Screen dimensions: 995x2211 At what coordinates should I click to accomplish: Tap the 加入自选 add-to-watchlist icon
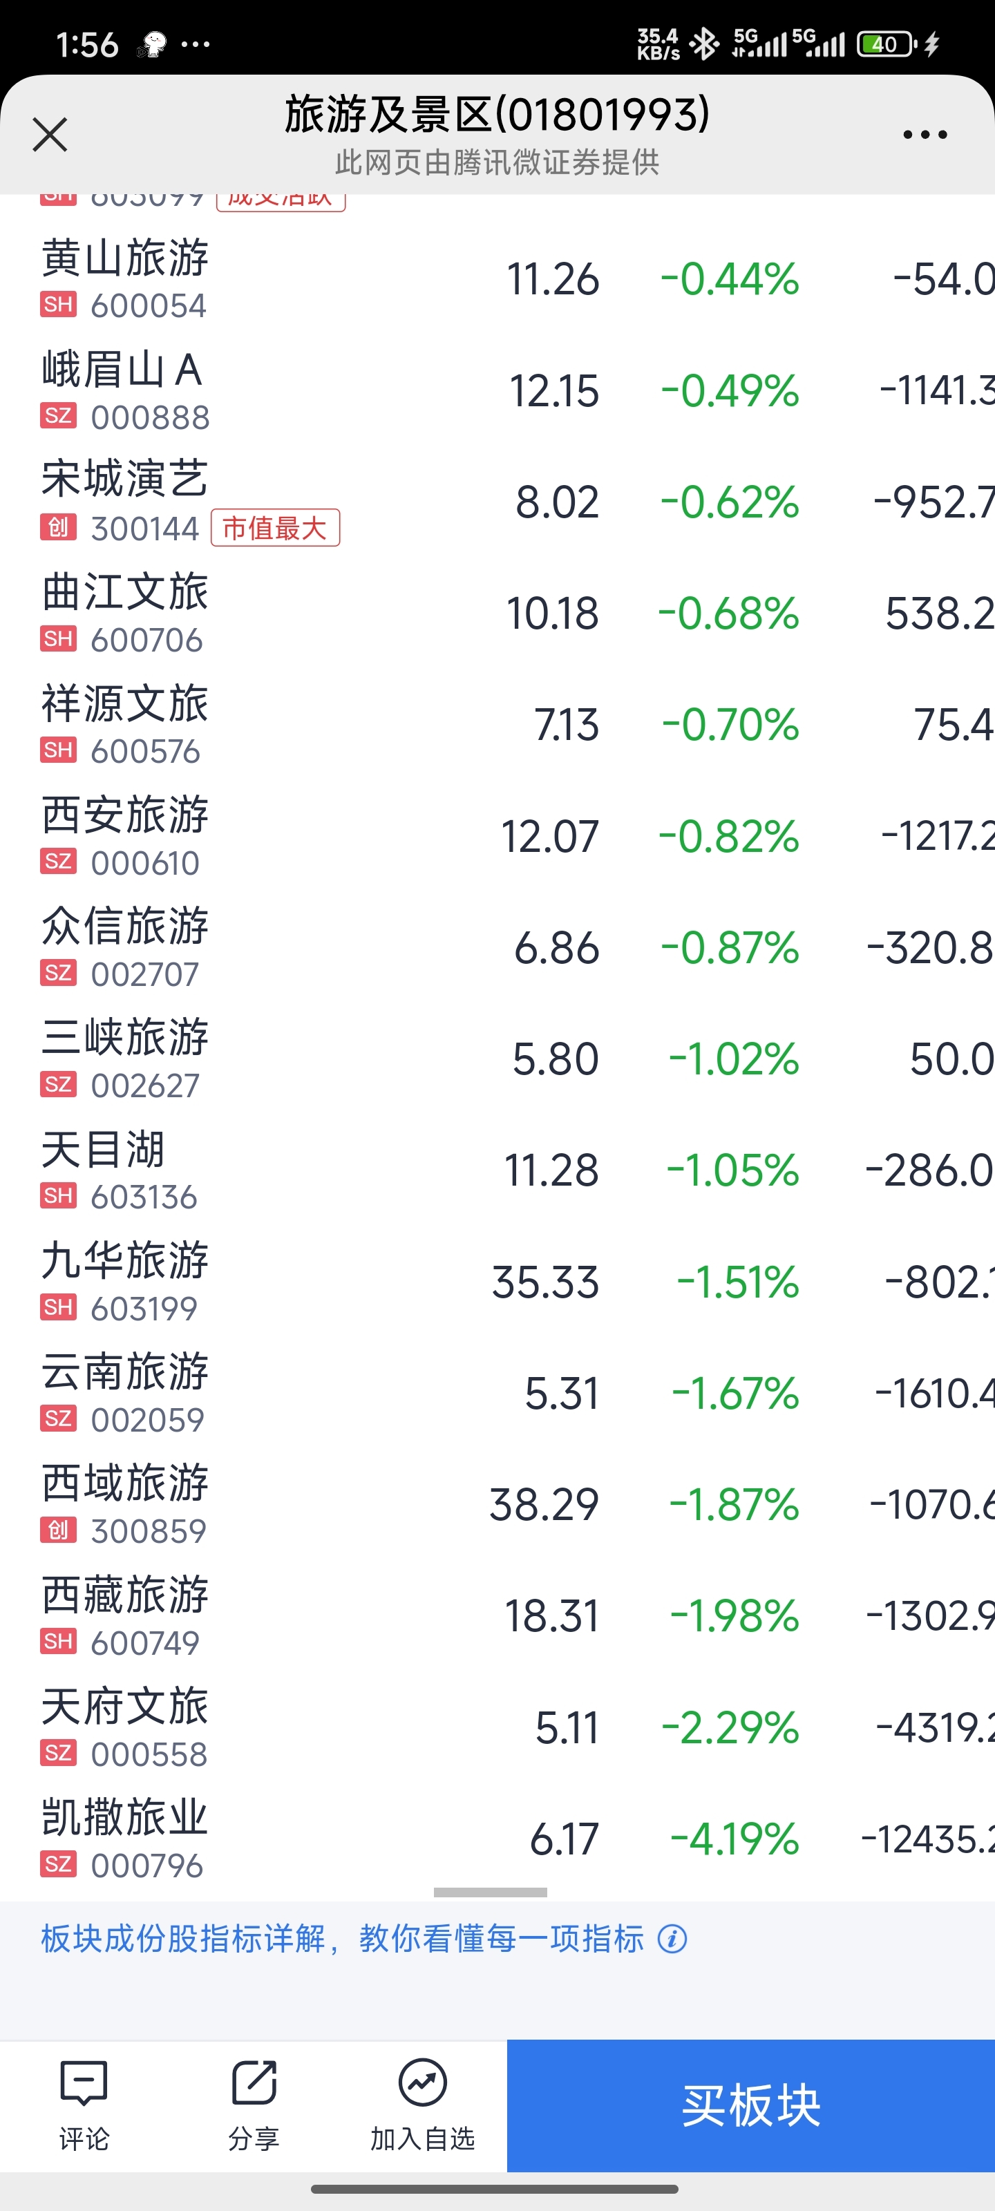pos(422,2105)
